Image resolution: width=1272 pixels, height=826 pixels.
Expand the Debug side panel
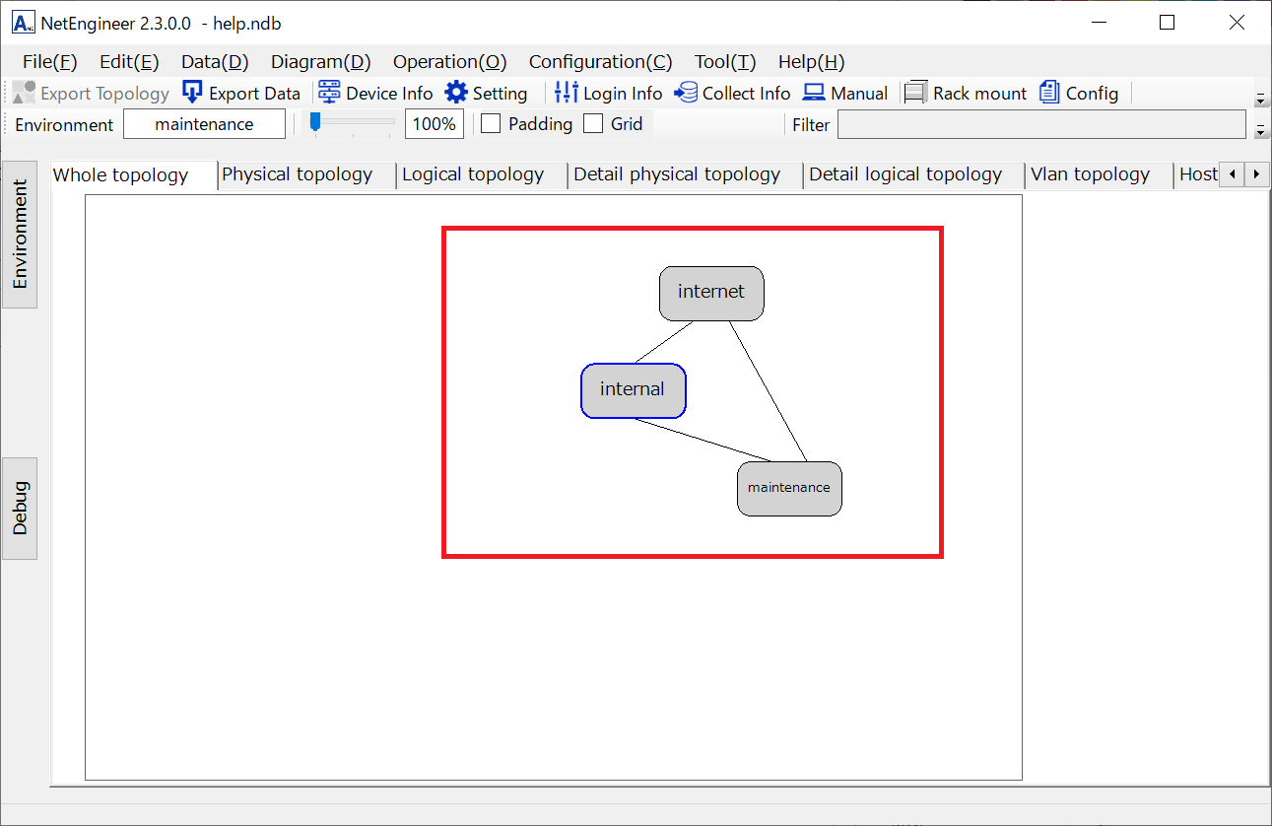20,509
